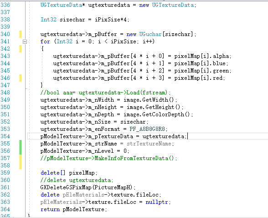Click the return keyword at line 364

click(x=50, y=209)
